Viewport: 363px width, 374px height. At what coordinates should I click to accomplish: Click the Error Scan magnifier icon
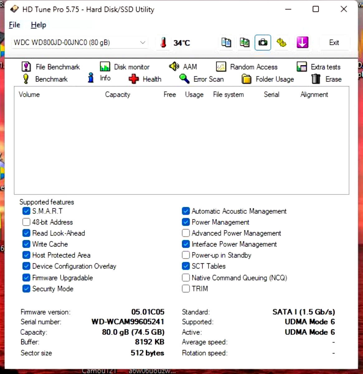184,79
